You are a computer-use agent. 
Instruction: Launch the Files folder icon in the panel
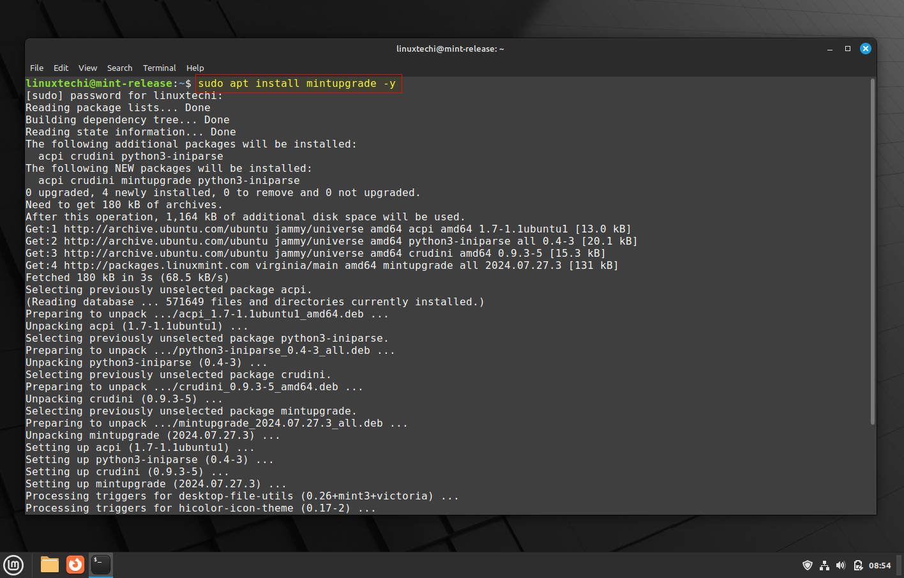click(x=50, y=565)
